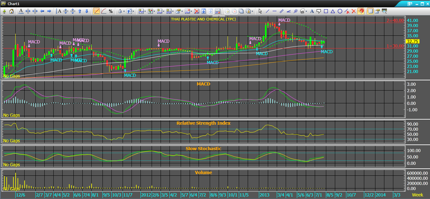
Task: Click the Chart1 window title tab
Action: (x=14, y=4)
